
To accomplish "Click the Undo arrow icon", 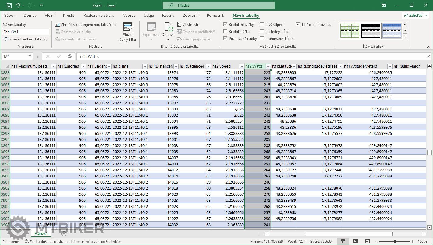I will pyautogui.click(x=18, y=5).
